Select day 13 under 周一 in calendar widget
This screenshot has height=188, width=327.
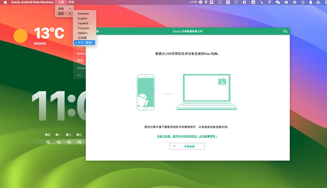point(59,142)
